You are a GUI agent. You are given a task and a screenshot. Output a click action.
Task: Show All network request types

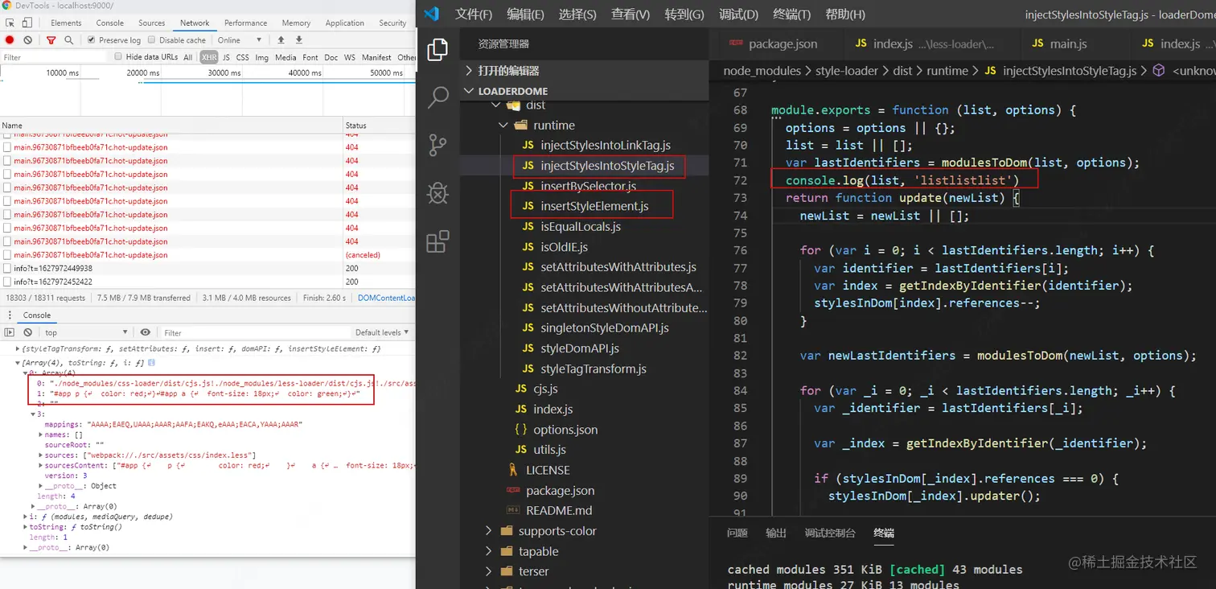[x=188, y=57]
